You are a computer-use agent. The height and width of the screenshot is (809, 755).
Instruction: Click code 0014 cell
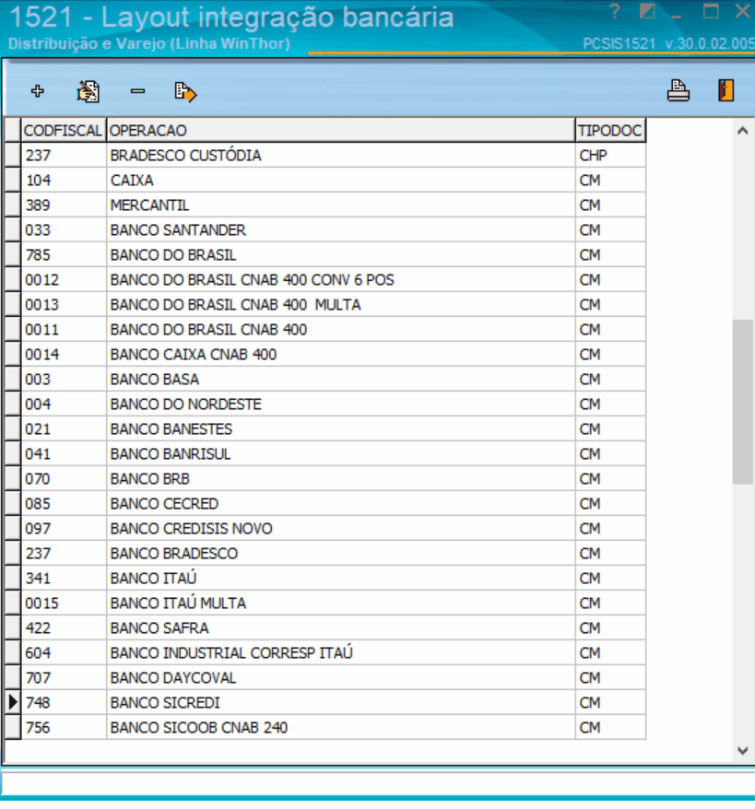(x=64, y=355)
